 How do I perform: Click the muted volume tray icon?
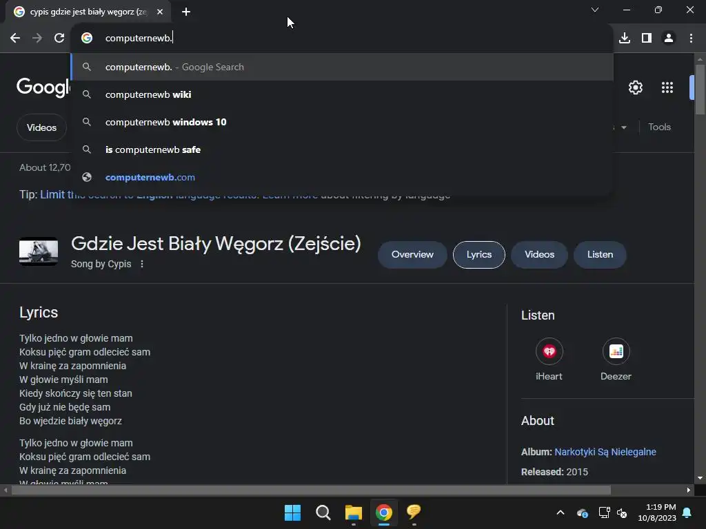click(x=622, y=512)
